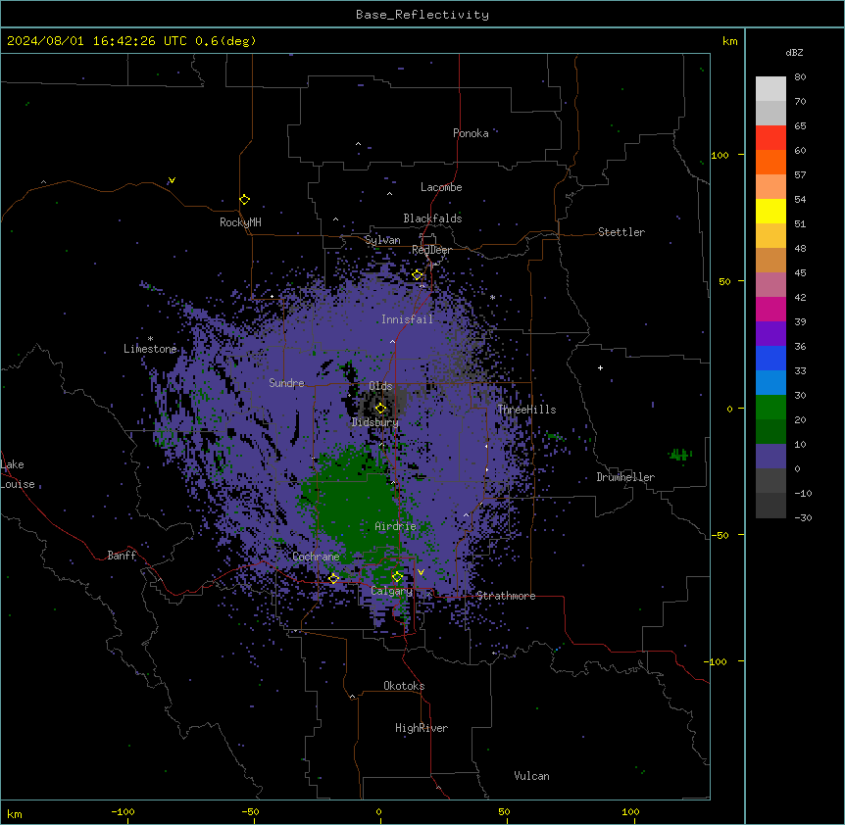The image size is (845, 825).
Task: Click the Banff label
Action: 122,556
